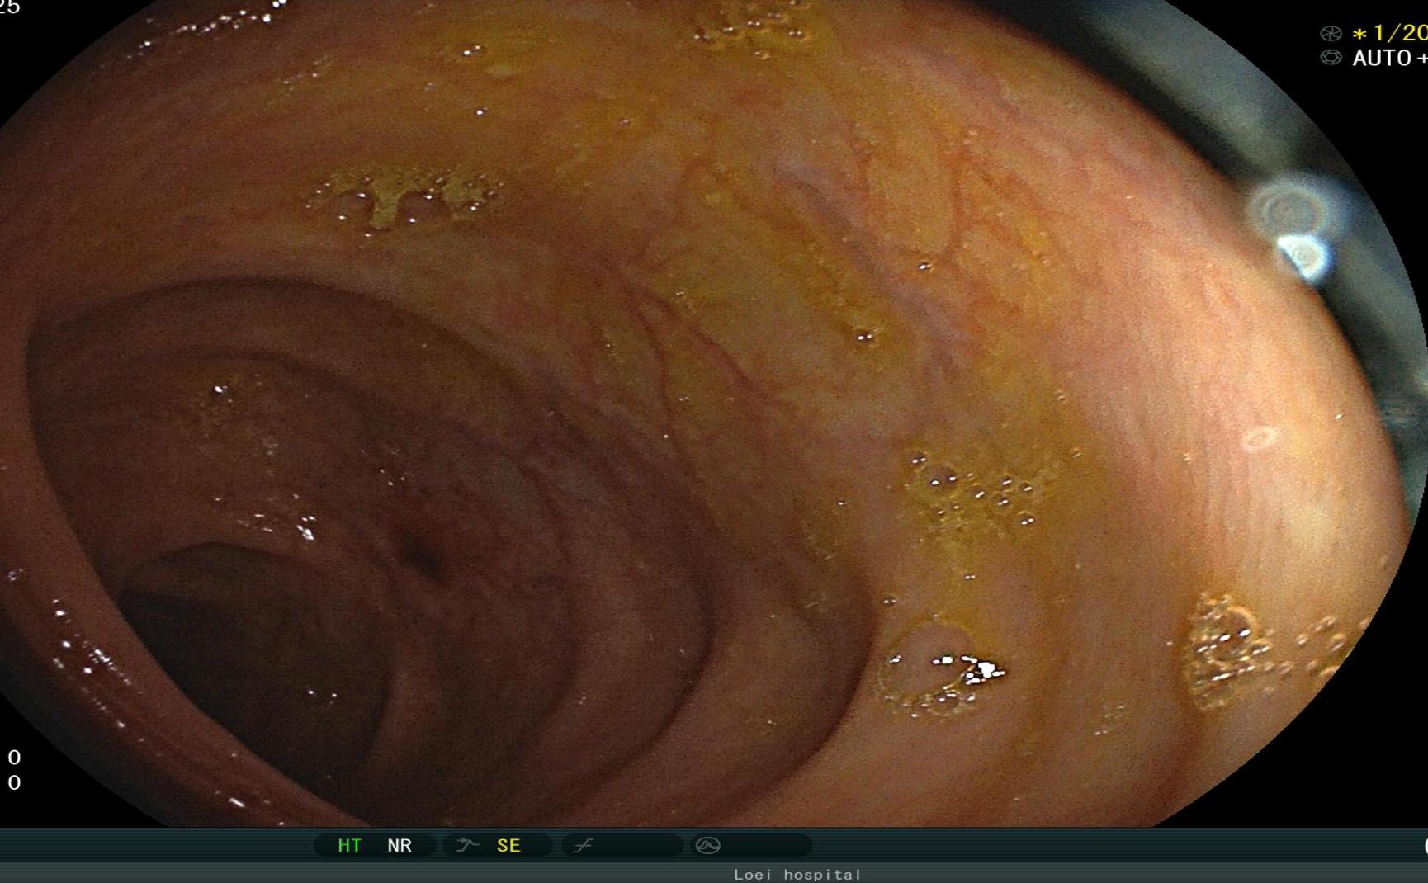
Task: Click the SE structure enhancement label
Action: coord(508,845)
